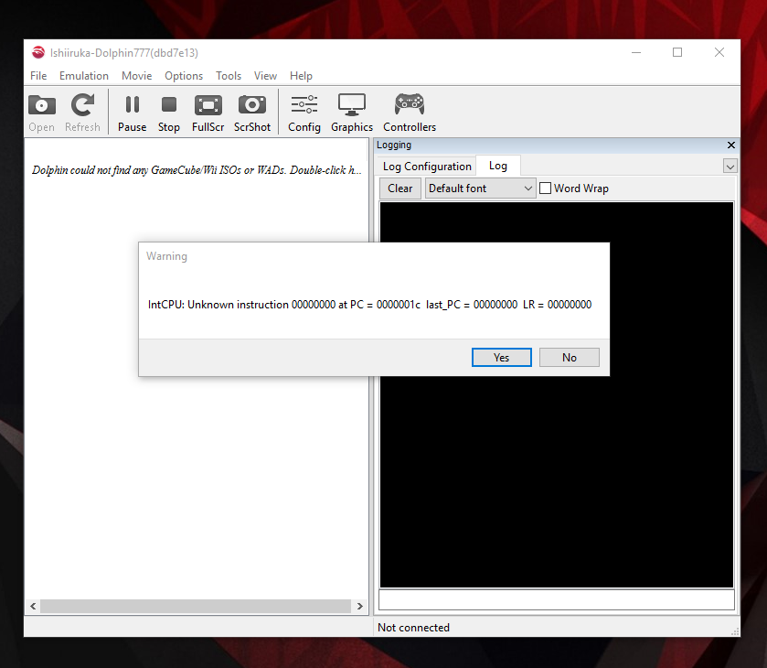This screenshot has height=668, width=767.
Task: Click the 'Dolphin could not find any GameCube/Wii ISOs' text
Action: pyautogui.click(x=197, y=170)
